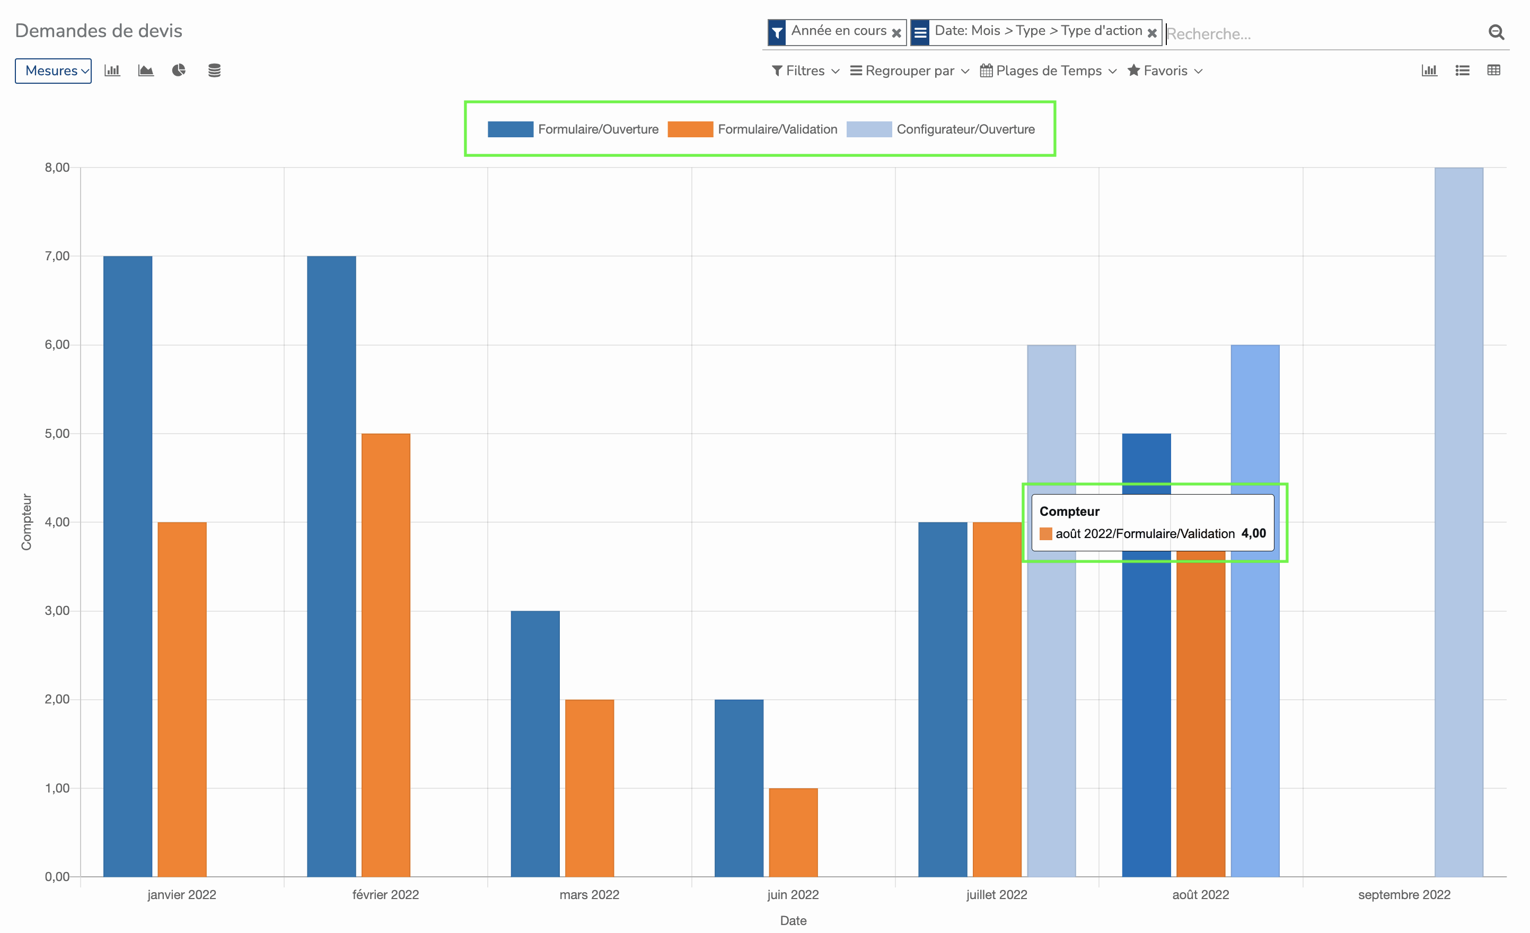The image size is (1530, 933).
Task: Focus the Recherche search field
Action: click(1323, 33)
